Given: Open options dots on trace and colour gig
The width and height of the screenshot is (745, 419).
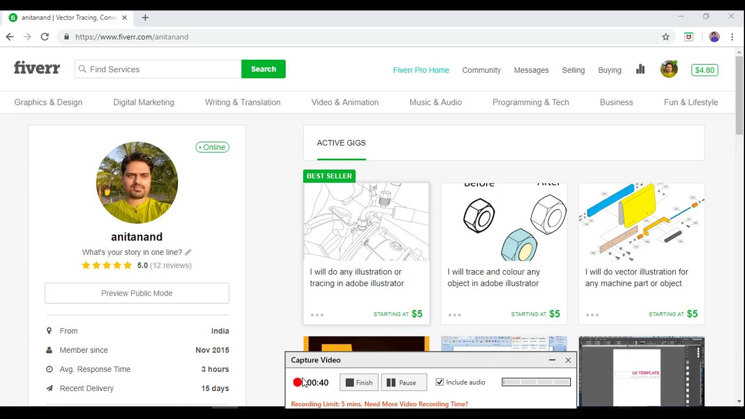Looking at the screenshot, I should [x=455, y=315].
